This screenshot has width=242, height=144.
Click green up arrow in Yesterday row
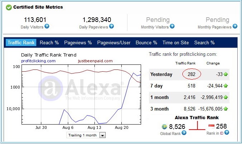point(225,74)
